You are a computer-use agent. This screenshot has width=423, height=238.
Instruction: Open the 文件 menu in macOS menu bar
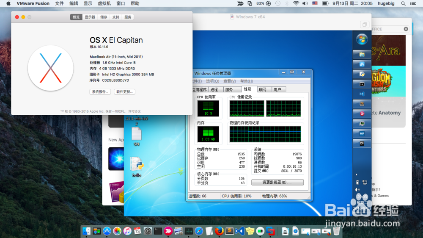tap(59, 3)
